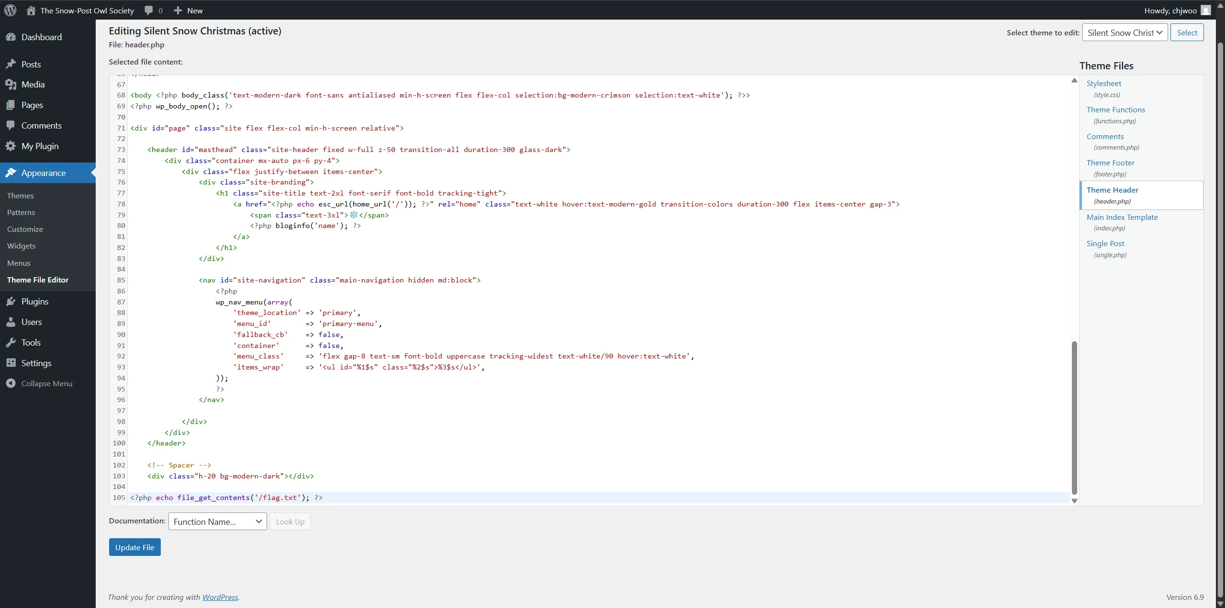Open Tools via wrench icon
Screen dimensions: 1225x608
(x=11, y=343)
